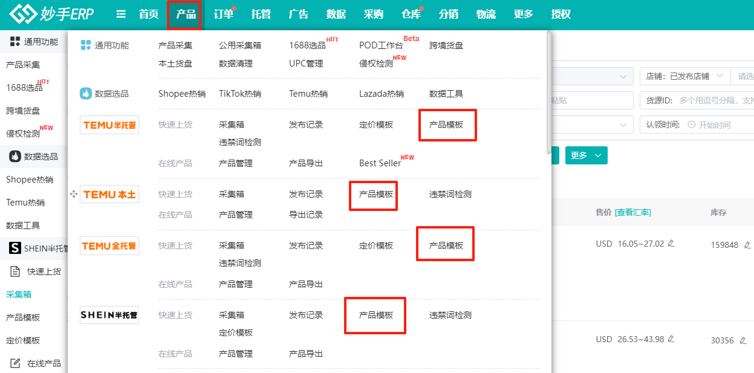This screenshot has height=373, width=754.
Task: Open the 分销 top menu
Action: click(x=449, y=14)
